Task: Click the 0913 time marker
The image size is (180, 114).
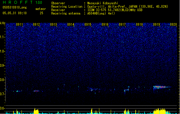Action: point(54,24)
